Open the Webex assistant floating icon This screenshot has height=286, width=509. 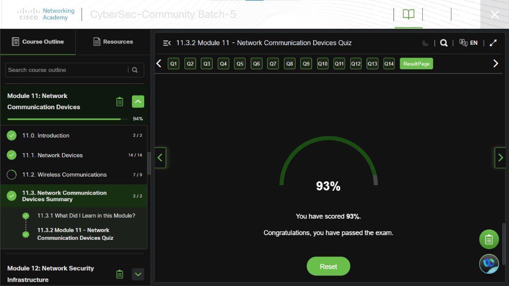489,263
